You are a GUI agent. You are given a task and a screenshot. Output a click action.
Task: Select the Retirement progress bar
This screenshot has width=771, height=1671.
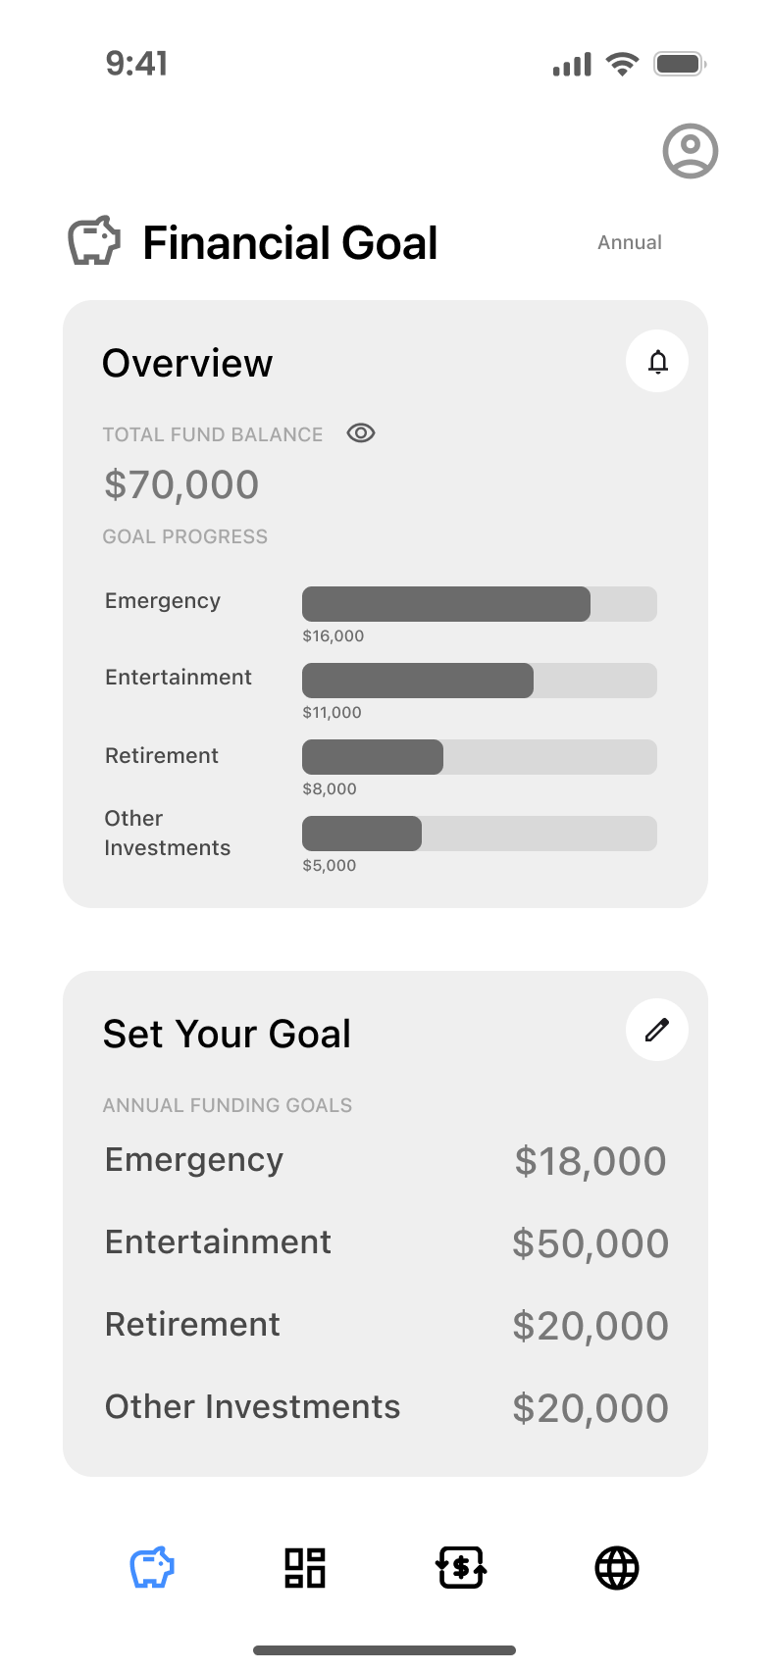coord(480,757)
